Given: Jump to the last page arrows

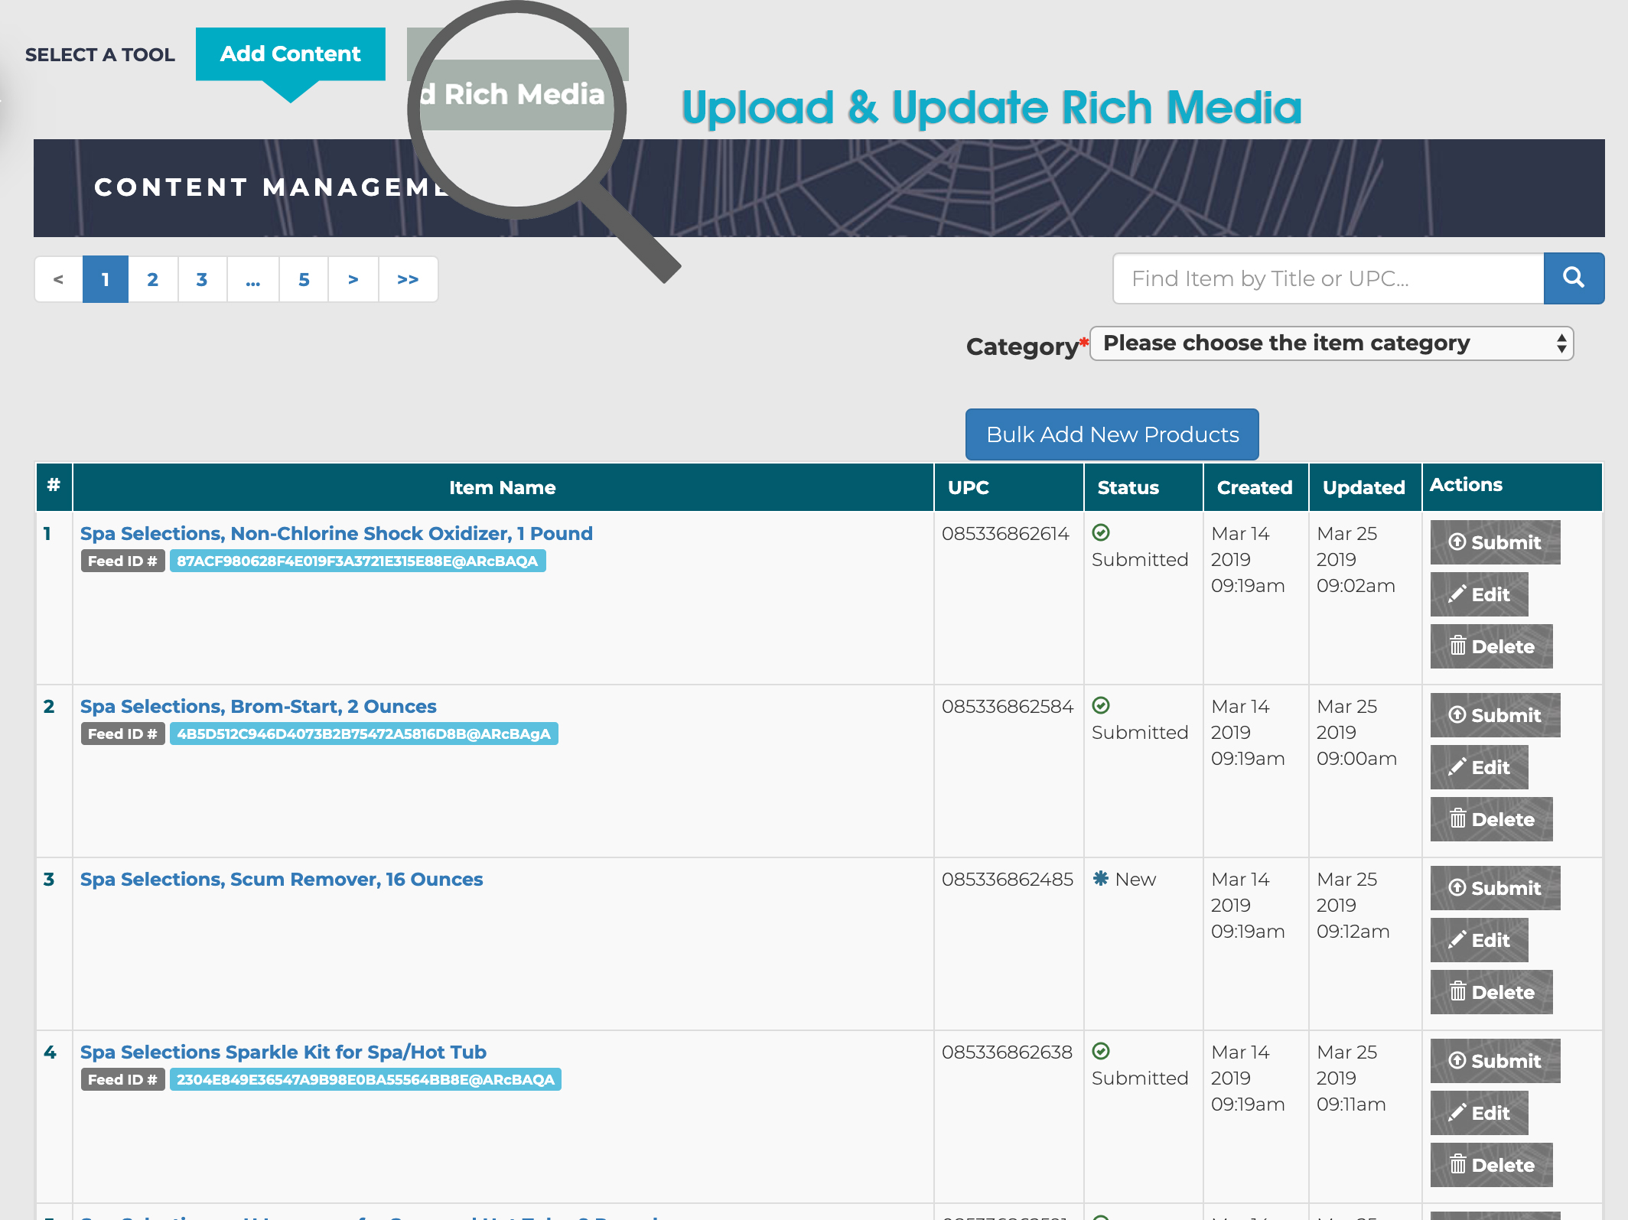Looking at the screenshot, I should (408, 279).
